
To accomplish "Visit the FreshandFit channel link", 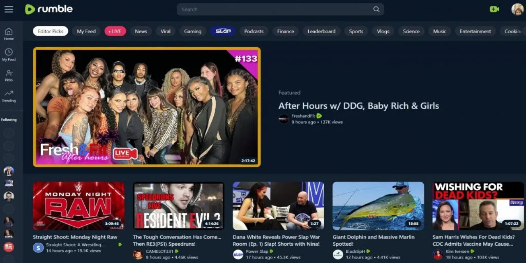I will pos(303,116).
